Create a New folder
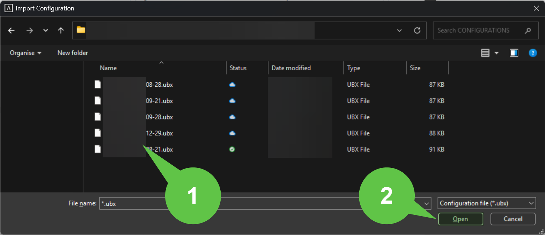 73,53
